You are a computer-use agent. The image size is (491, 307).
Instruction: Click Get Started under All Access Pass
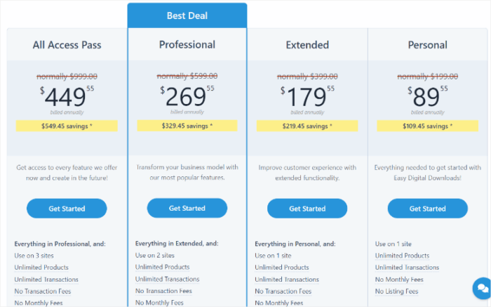(x=67, y=209)
